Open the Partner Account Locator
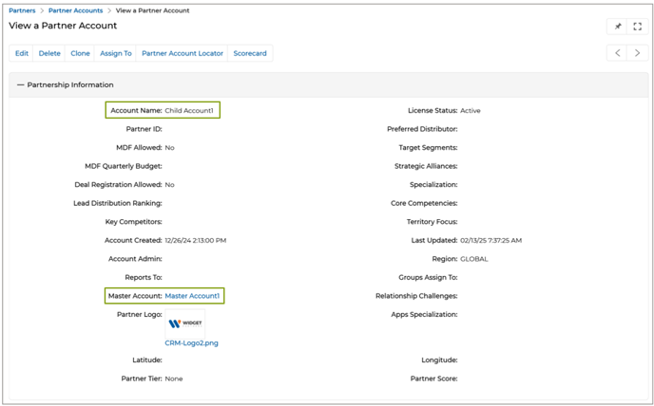This screenshot has width=654, height=406. tap(183, 54)
